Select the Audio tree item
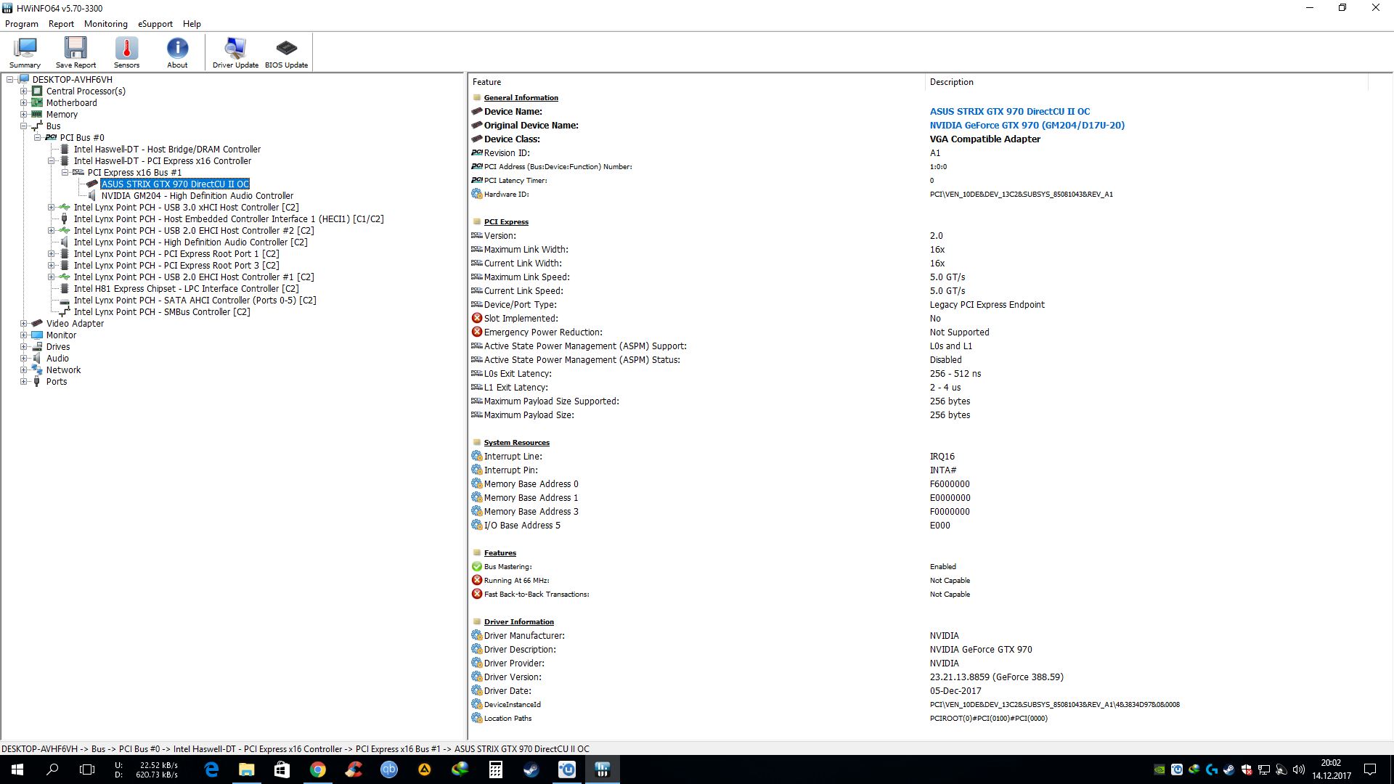Screen dimensions: 1394x784 click(x=57, y=359)
